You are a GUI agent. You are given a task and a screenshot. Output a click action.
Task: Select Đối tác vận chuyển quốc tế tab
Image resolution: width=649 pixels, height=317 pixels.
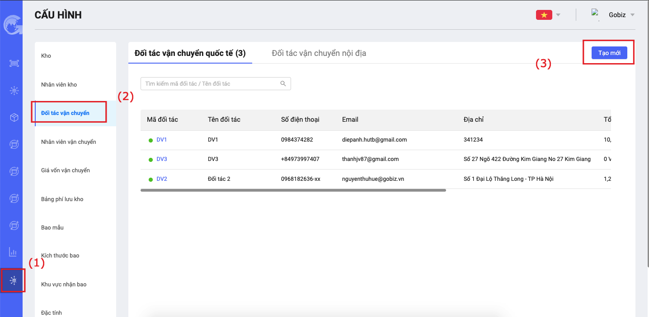190,53
